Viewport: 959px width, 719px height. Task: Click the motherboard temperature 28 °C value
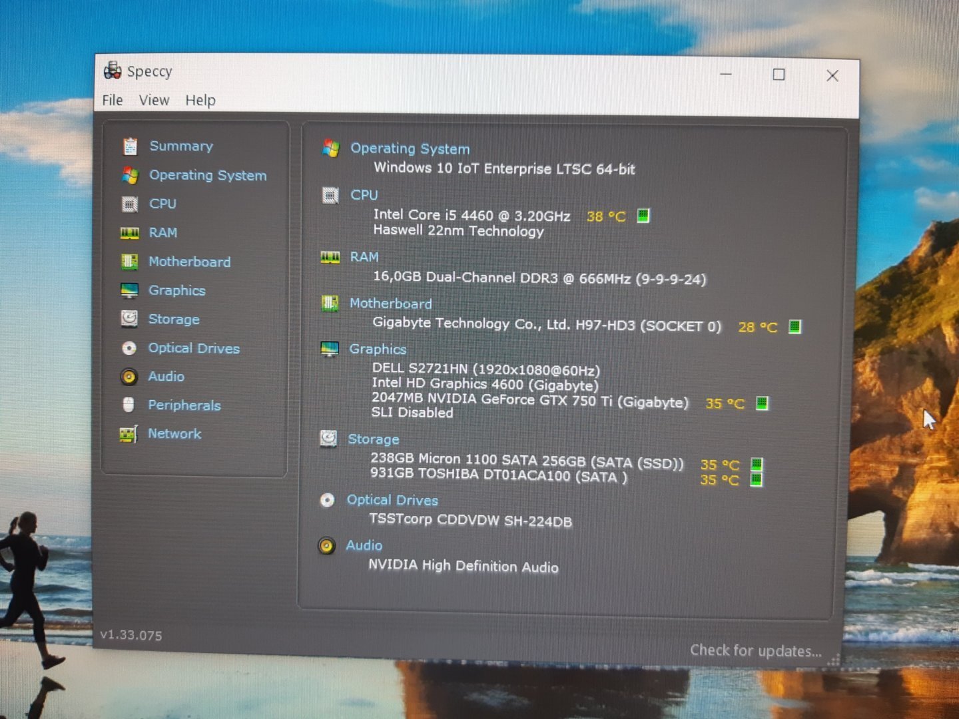758,327
